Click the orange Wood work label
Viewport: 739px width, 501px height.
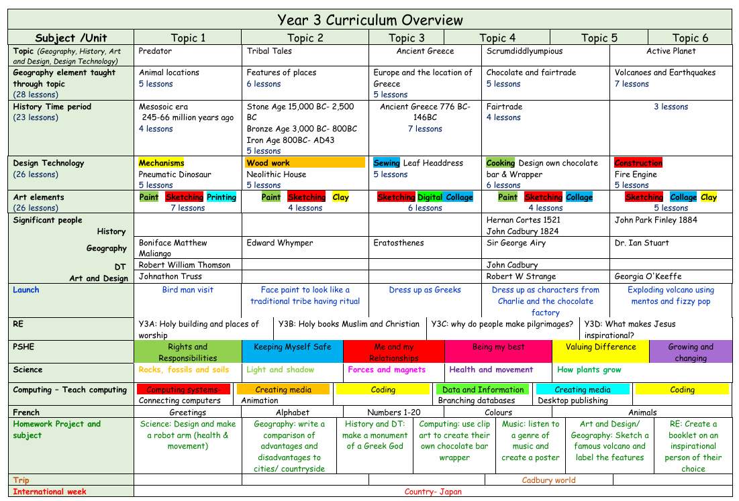[x=268, y=163]
